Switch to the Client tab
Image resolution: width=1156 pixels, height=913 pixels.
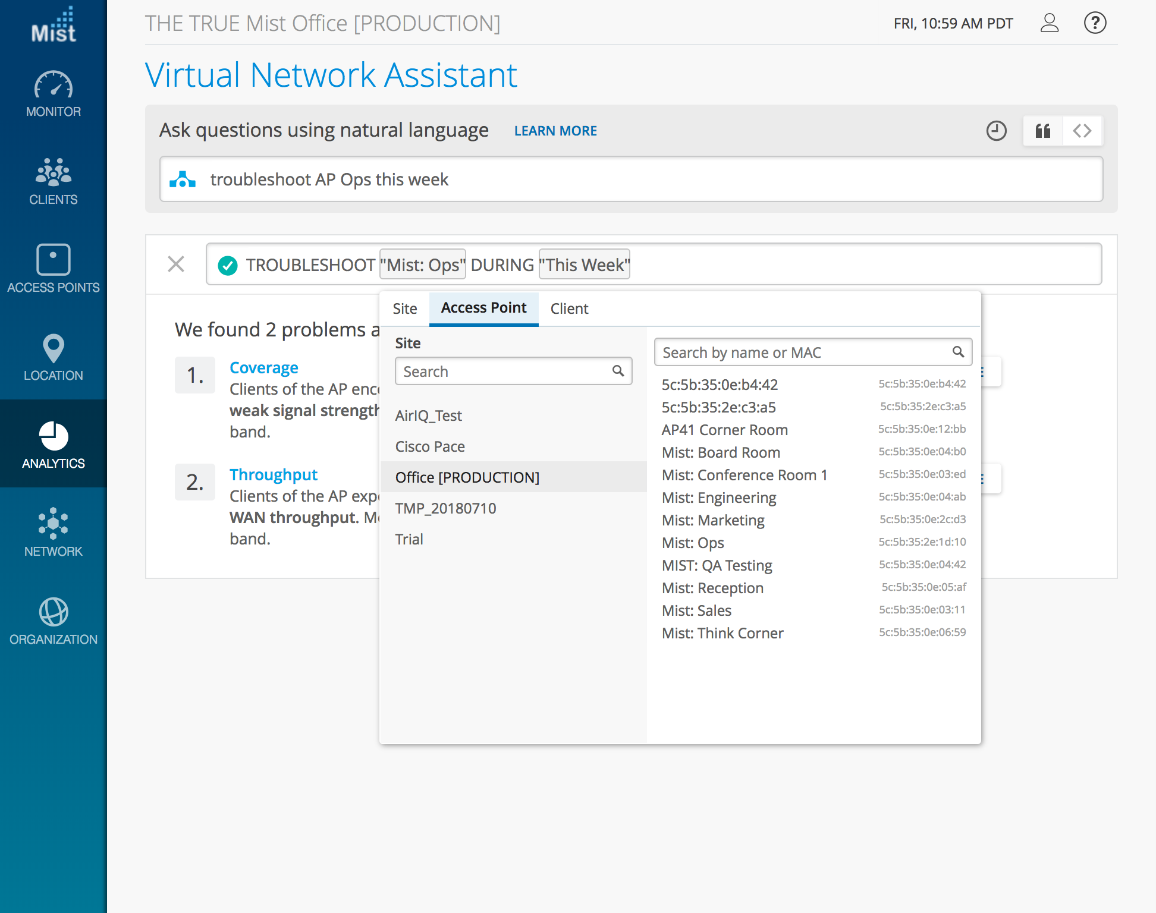click(569, 308)
